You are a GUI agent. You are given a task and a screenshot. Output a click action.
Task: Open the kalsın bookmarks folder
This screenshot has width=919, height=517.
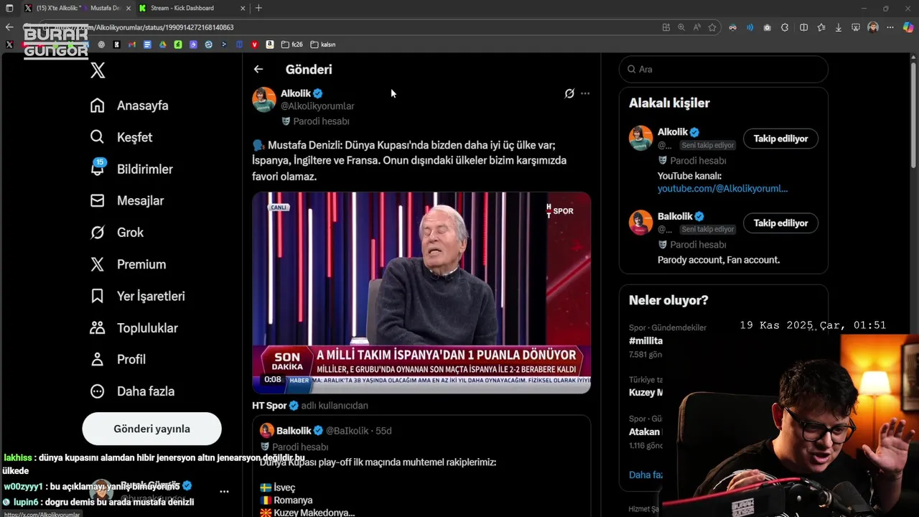click(323, 45)
